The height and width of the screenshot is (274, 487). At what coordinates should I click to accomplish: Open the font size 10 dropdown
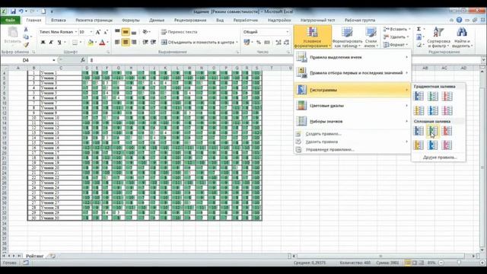pos(91,32)
